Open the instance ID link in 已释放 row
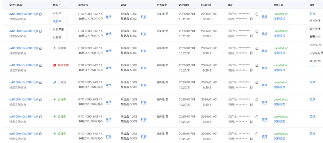Viewport: 323px width, 143px height. point(24,82)
